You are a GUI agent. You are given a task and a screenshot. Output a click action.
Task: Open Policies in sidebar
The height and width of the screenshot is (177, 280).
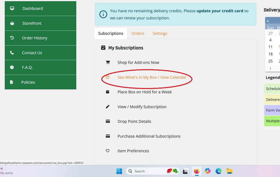click(x=40, y=82)
